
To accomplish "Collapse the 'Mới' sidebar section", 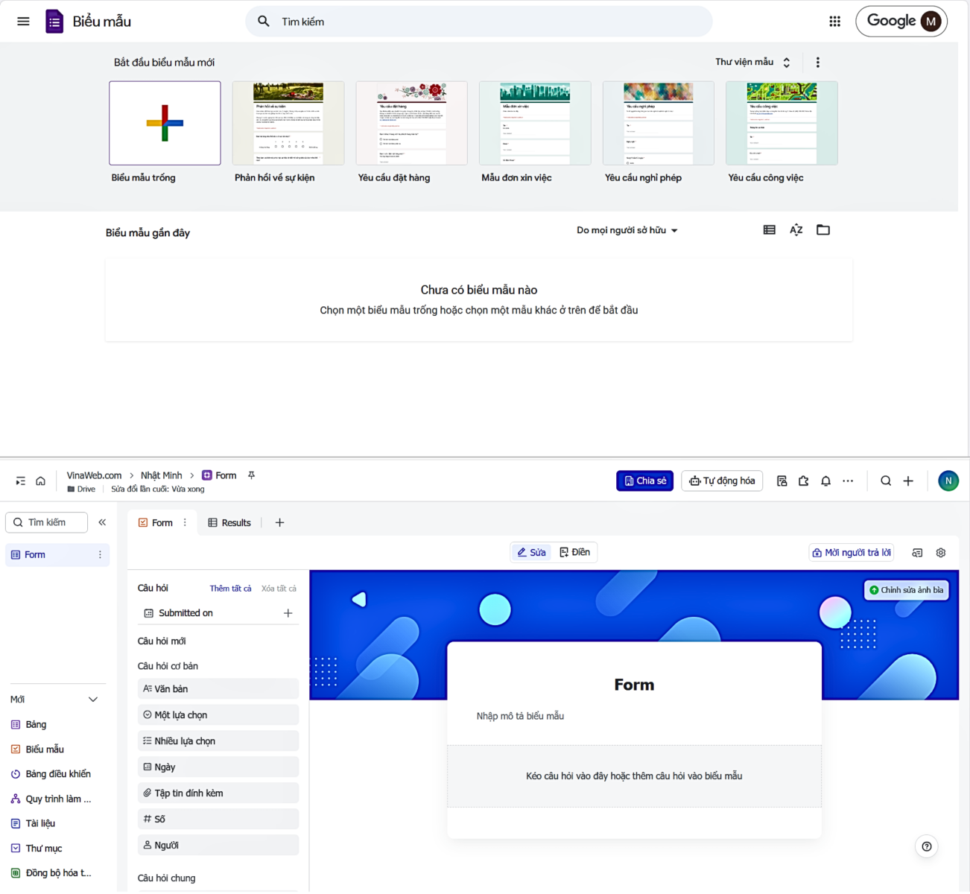I will 93,699.
